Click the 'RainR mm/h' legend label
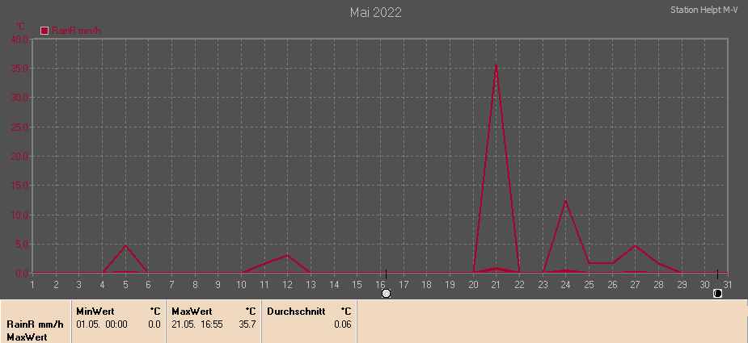Viewport: 748px width, 343px height. click(x=76, y=31)
